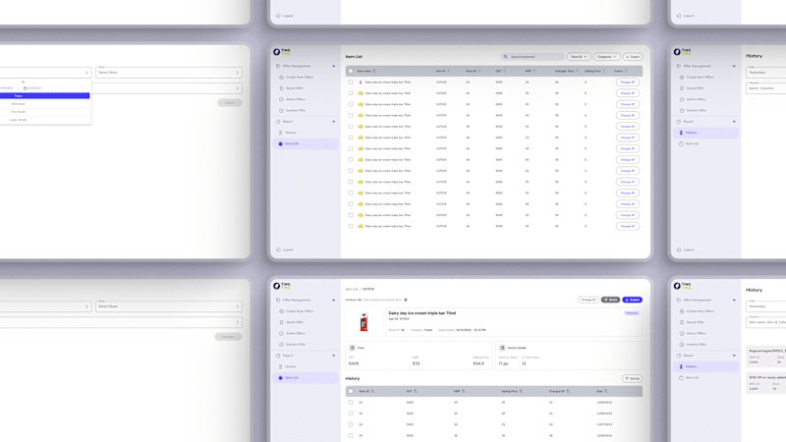Click History hourglass icon in item detail screen sidebar
This screenshot has height=442, width=786.
[x=281, y=366]
